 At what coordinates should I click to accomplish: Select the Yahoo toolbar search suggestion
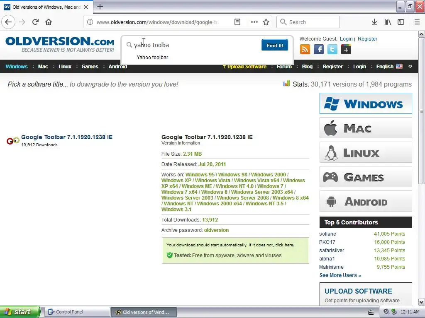[x=152, y=57]
